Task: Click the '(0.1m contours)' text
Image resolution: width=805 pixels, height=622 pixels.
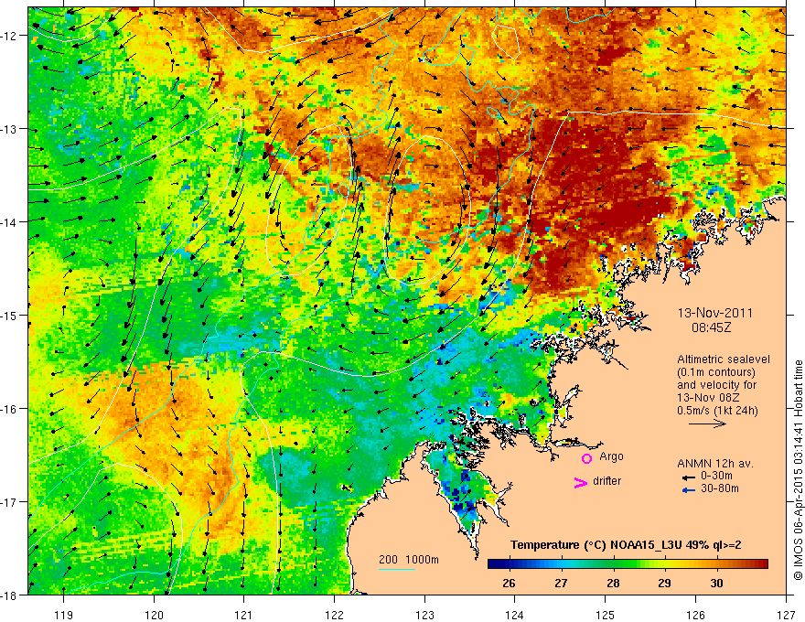Action: [716, 372]
